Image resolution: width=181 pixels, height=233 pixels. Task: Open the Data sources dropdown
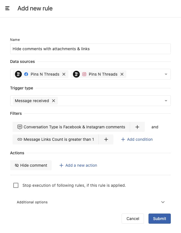pos(166,74)
